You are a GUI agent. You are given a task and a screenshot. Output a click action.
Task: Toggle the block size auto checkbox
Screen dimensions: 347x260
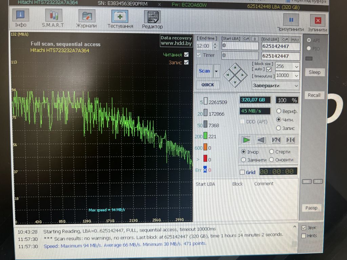pos(269,69)
